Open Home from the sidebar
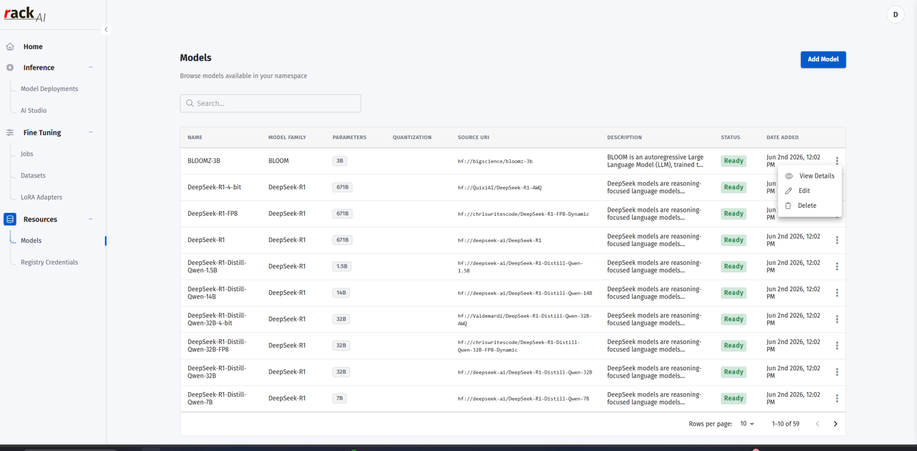Viewport: 917px width, 451px height. pos(33,47)
